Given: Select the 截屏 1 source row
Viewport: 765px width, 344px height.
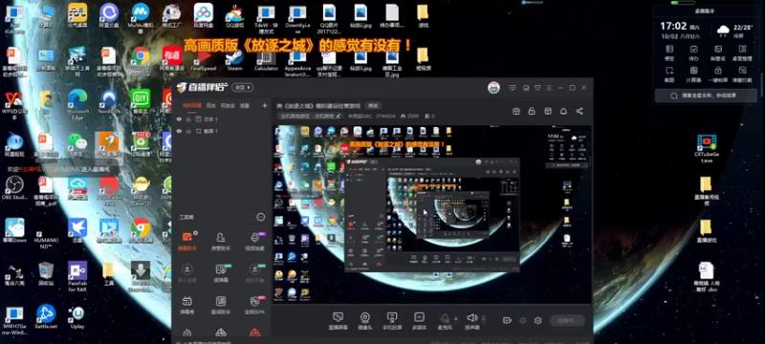Looking at the screenshot, I should click(x=223, y=131).
